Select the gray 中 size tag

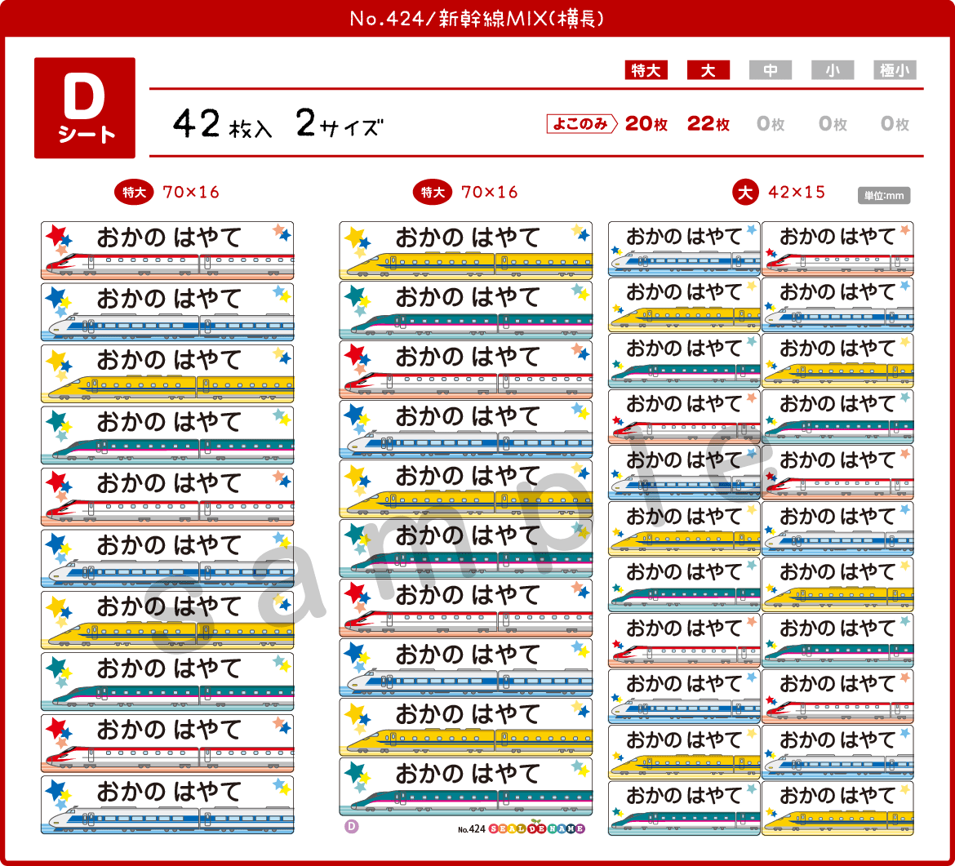[771, 70]
